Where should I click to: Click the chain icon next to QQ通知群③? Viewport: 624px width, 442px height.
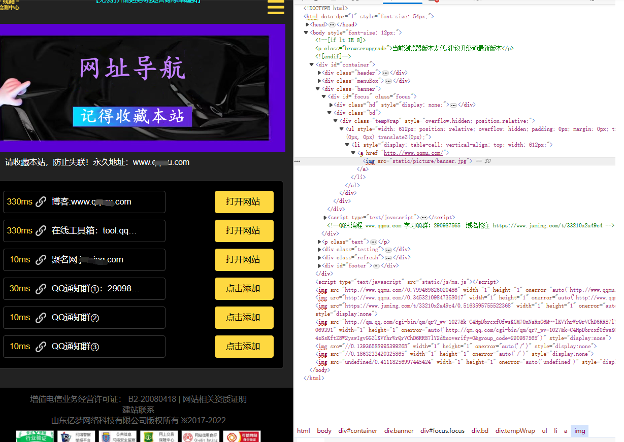click(41, 347)
